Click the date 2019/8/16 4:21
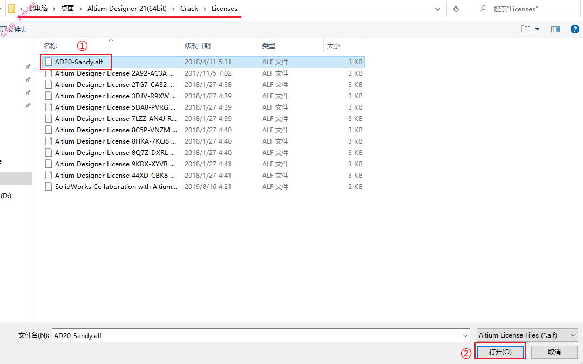 207,187
